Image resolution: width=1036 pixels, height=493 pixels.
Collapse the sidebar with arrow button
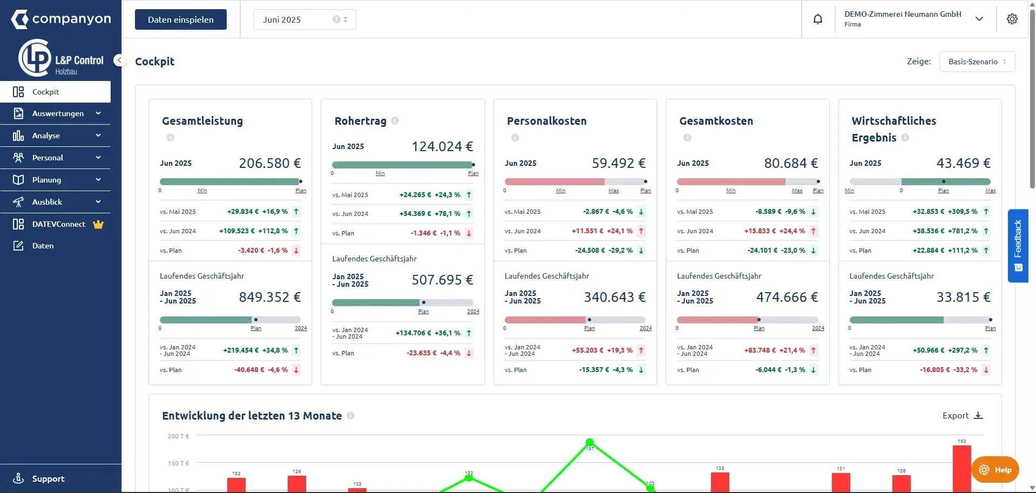pos(119,60)
